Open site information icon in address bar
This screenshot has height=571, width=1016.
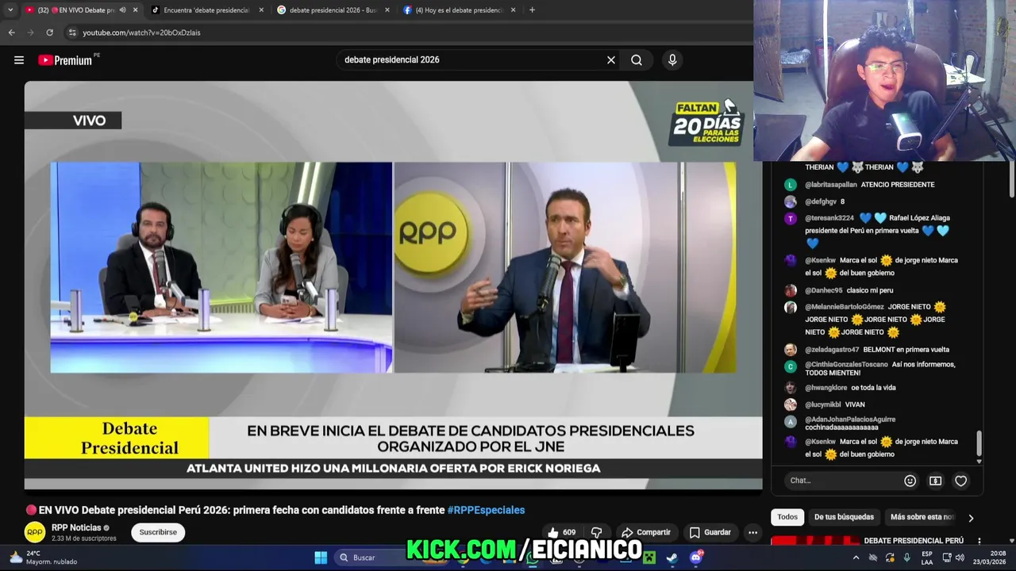72,33
